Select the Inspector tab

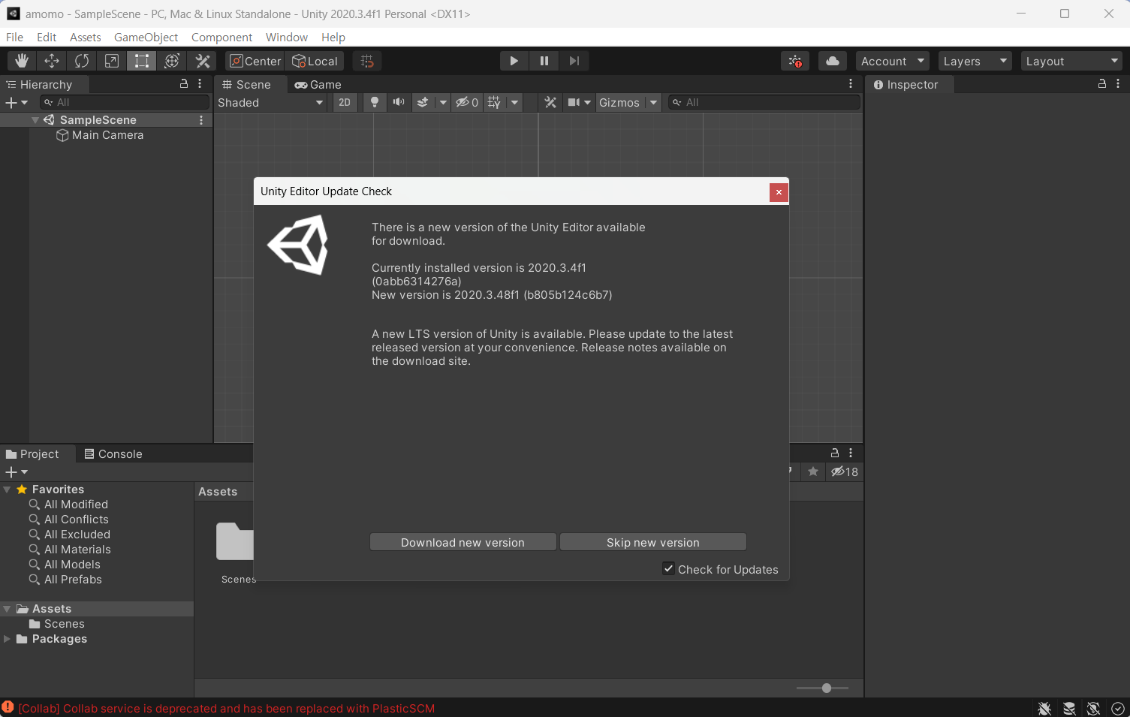click(907, 84)
